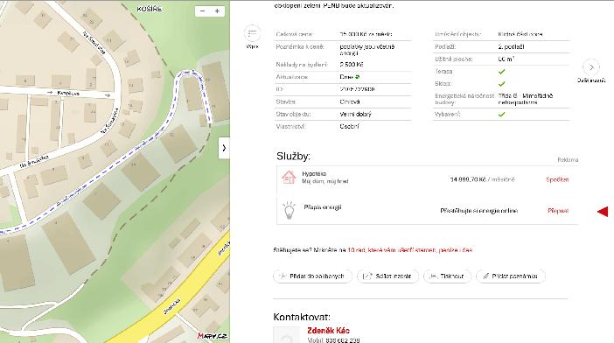Open the Přepsat energy transfer link

click(x=558, y=211)
